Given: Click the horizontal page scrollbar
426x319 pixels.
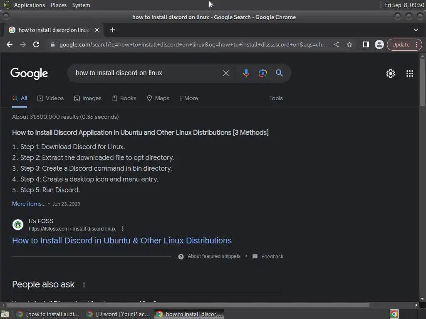Looking at the screenshot, I should coord(188,305).
